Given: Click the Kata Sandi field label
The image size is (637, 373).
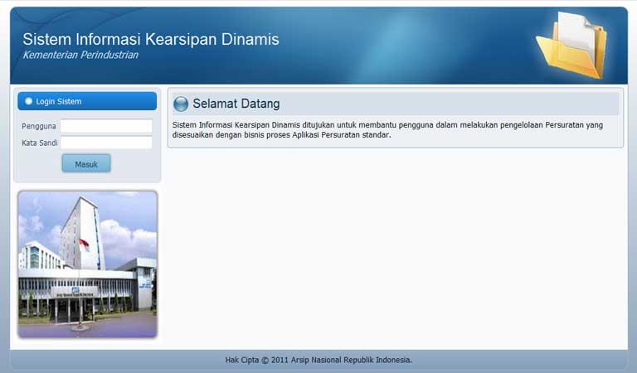Looking at the screenshot, I should 40,143.
